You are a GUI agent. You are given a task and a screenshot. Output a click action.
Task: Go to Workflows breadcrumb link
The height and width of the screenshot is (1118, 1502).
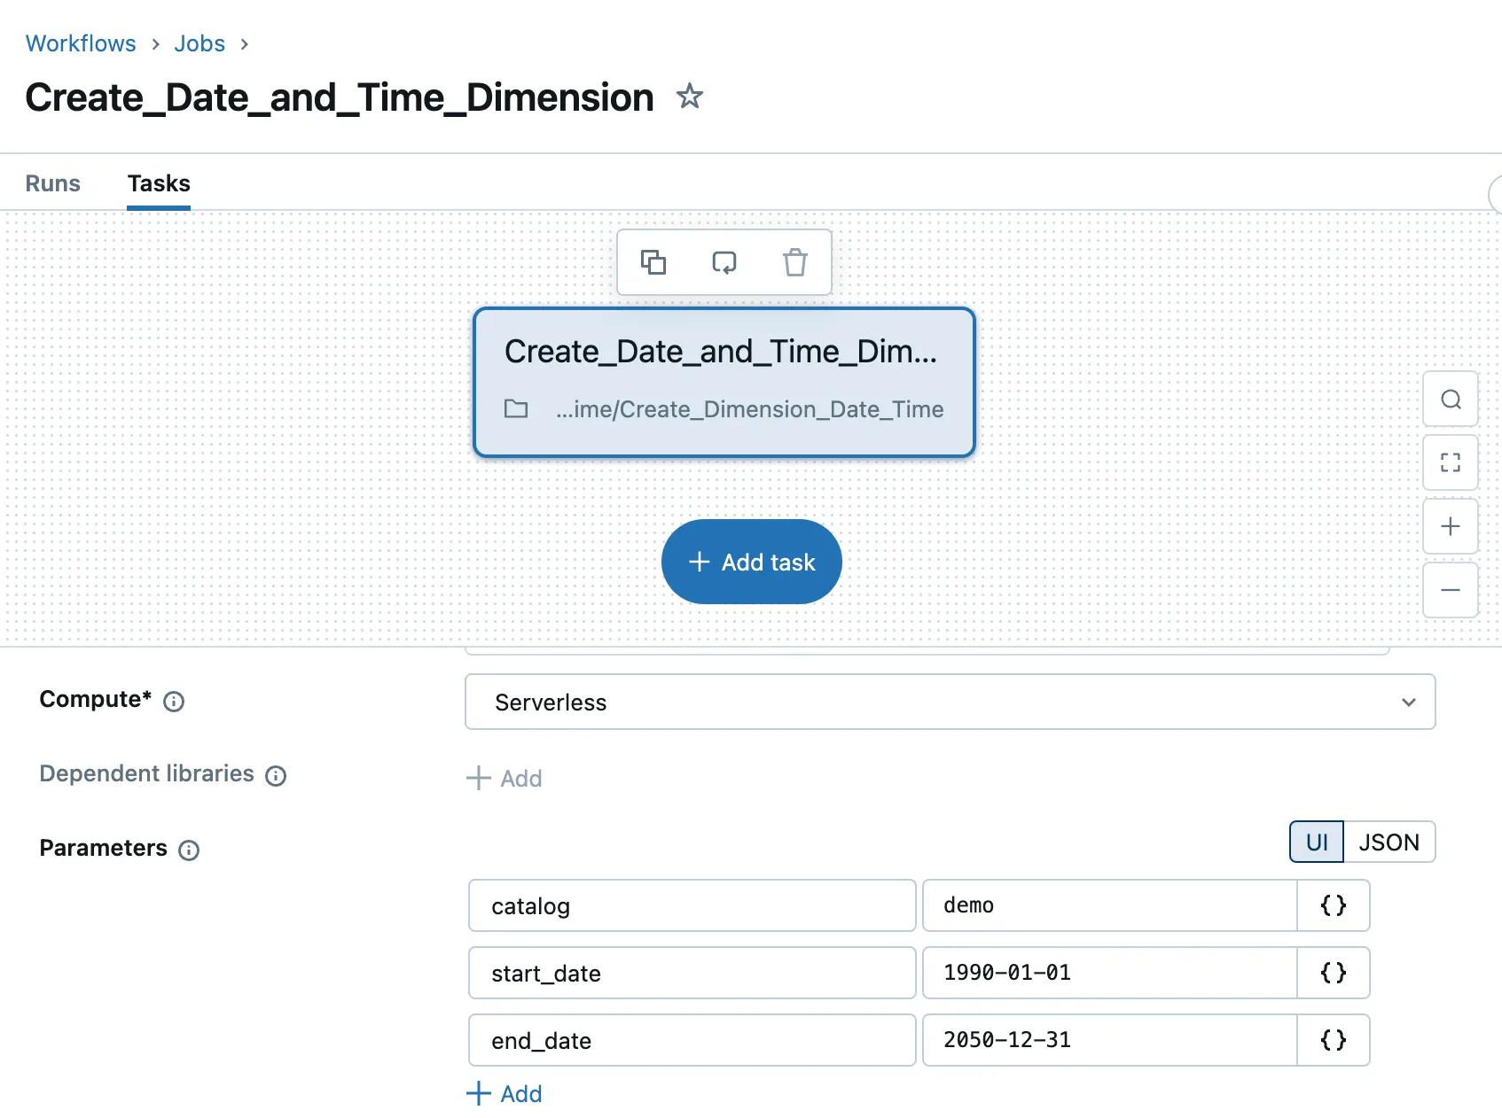pyautogui.click(x=81, y=43)
